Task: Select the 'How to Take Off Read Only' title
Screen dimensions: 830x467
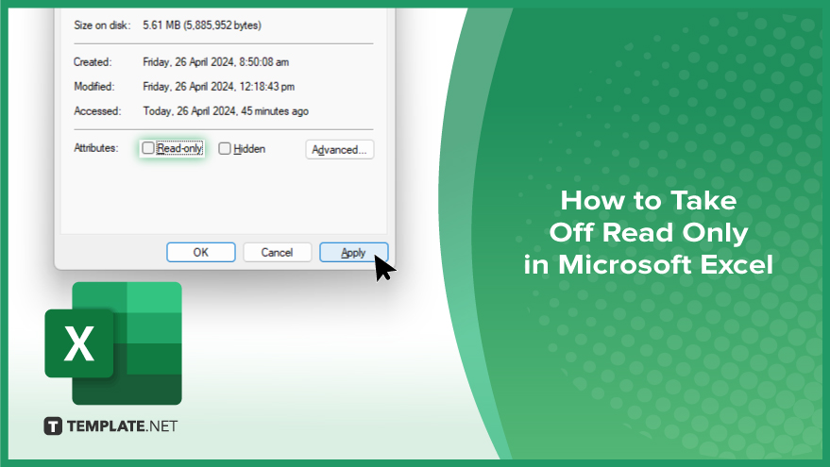Action: [x=649, y=232]
